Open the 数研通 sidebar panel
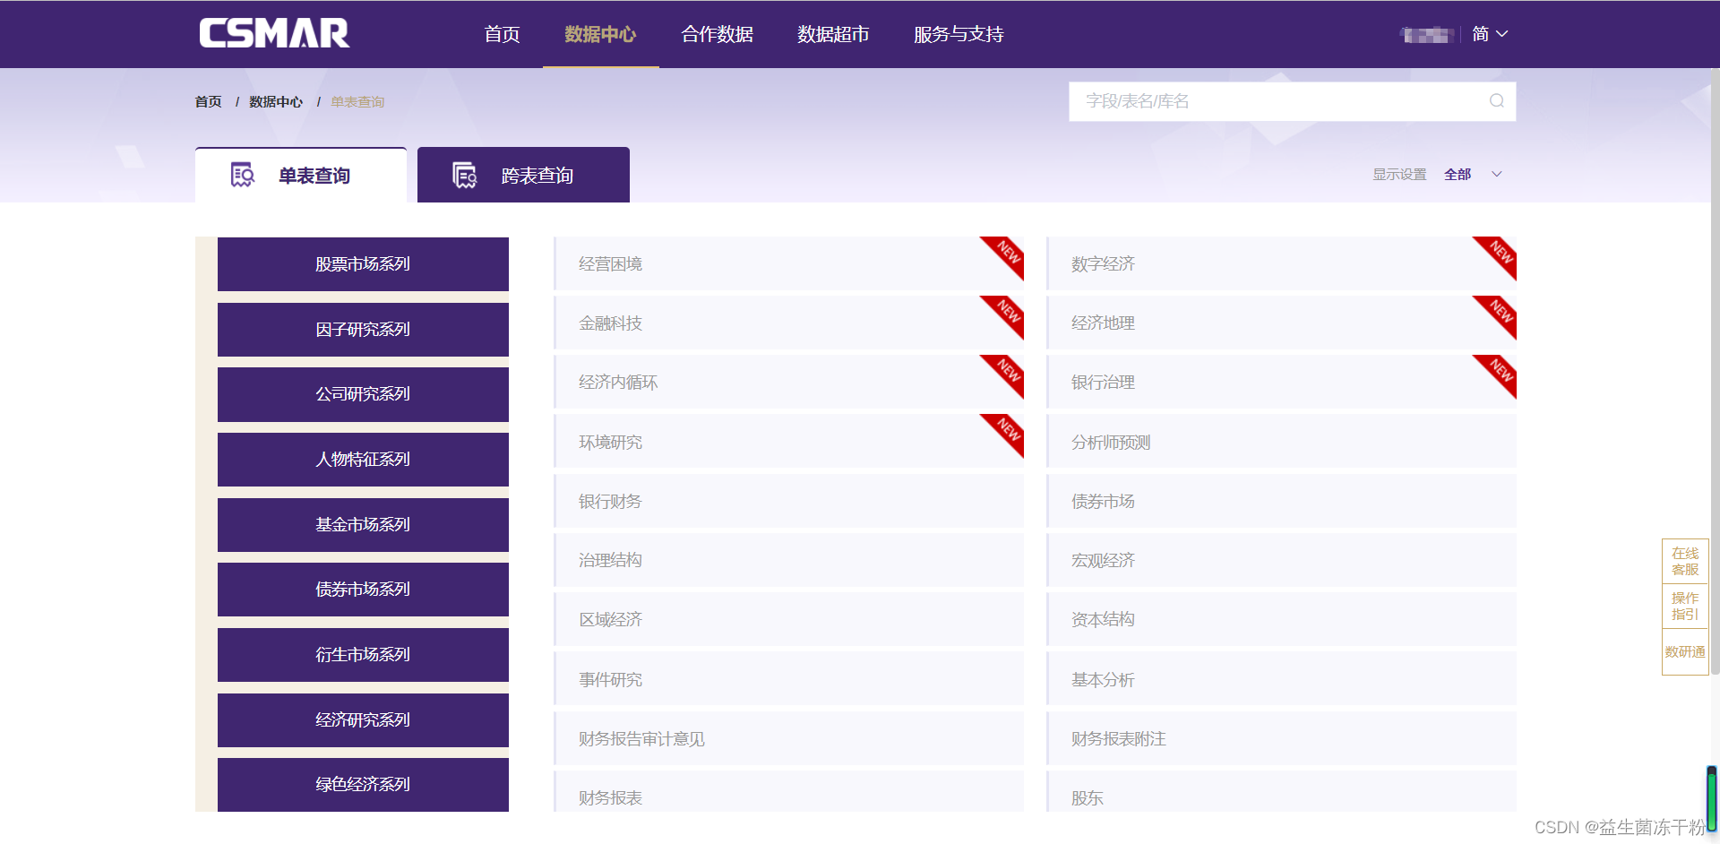 pos(1685,651)
